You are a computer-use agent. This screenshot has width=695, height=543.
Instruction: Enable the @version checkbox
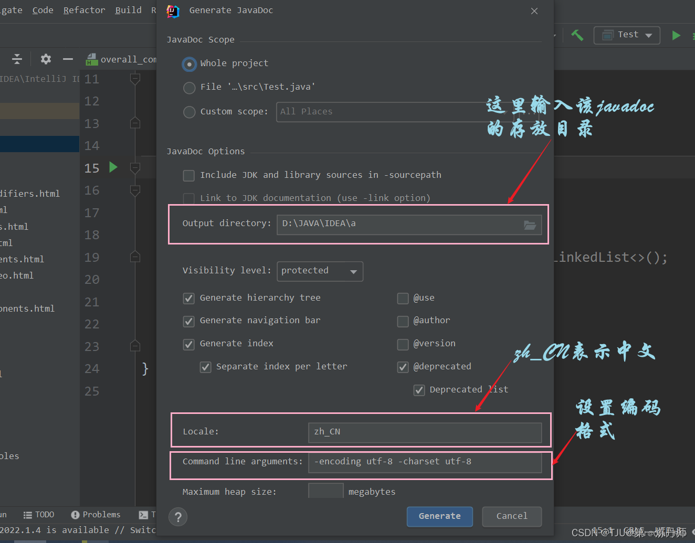pyautogui.click(x=403, y=344)
